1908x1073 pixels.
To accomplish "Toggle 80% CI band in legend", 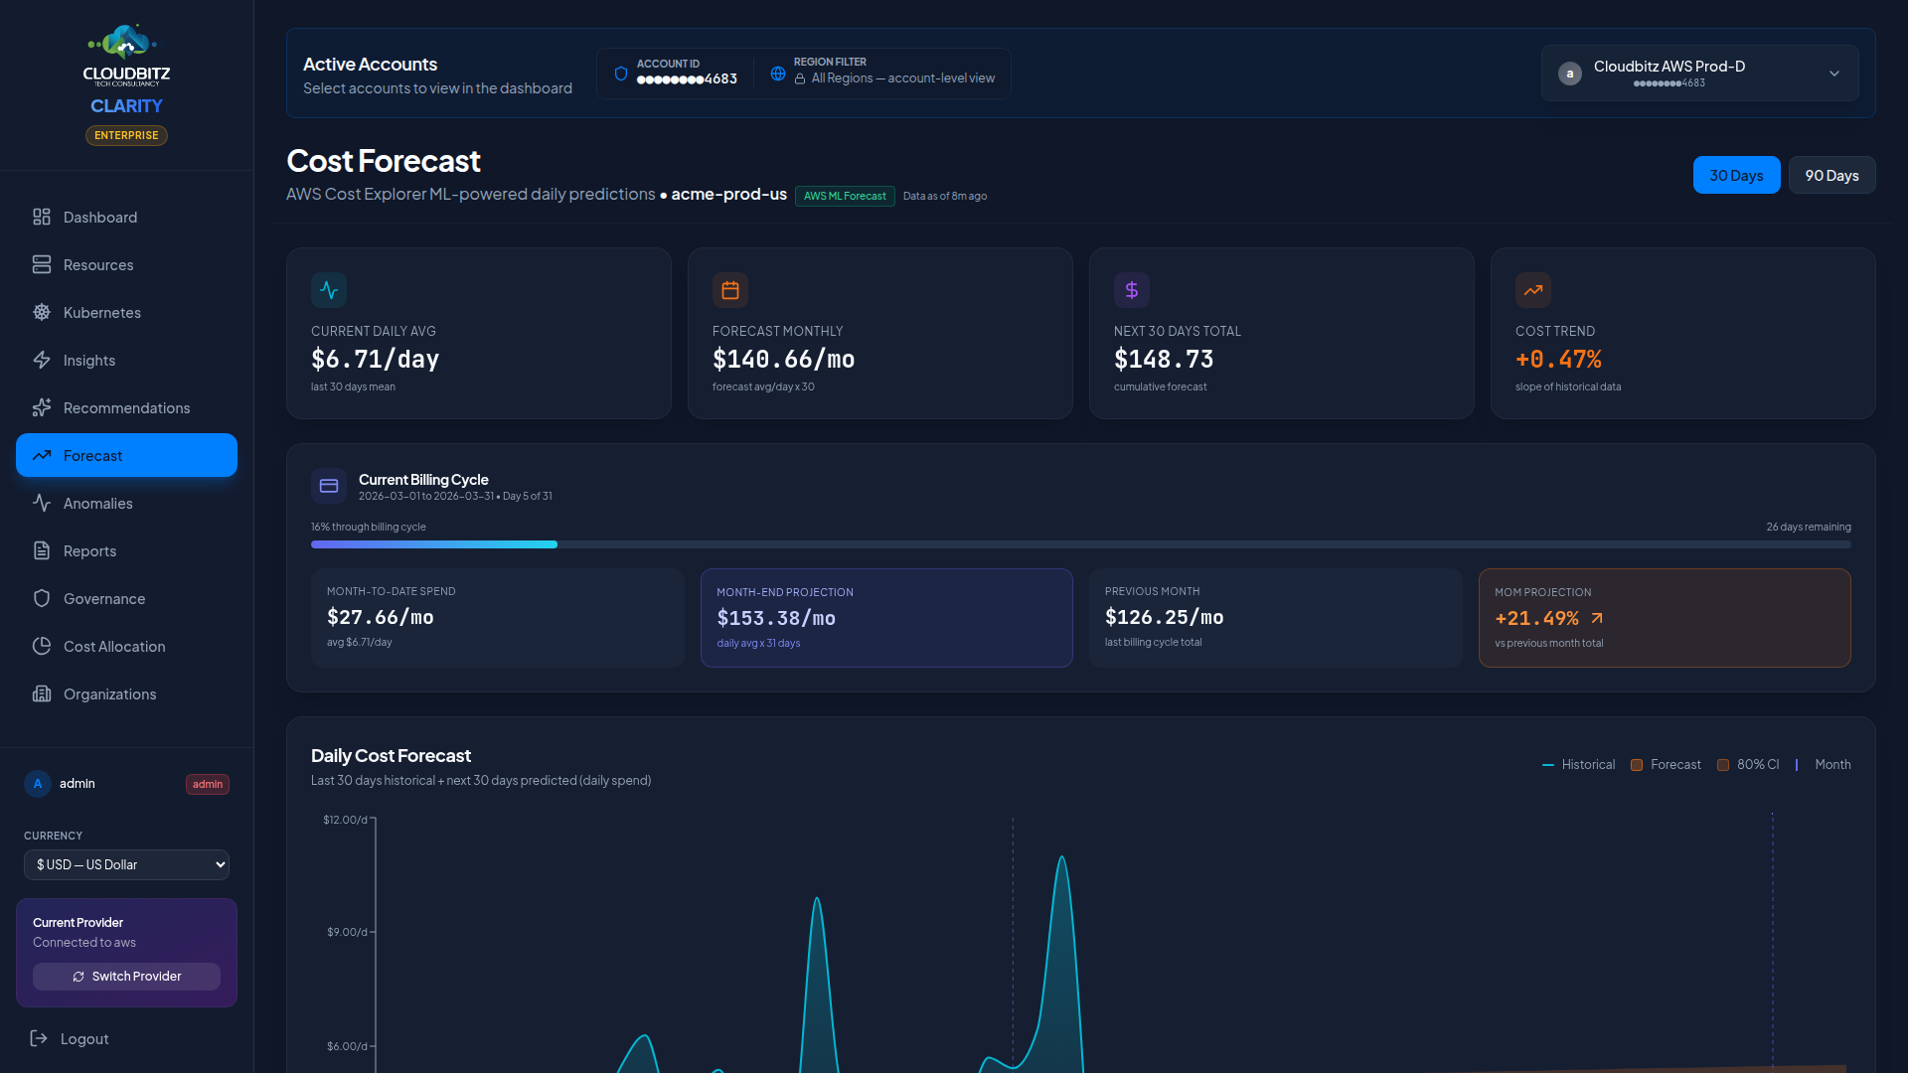I will (1748, 764).
